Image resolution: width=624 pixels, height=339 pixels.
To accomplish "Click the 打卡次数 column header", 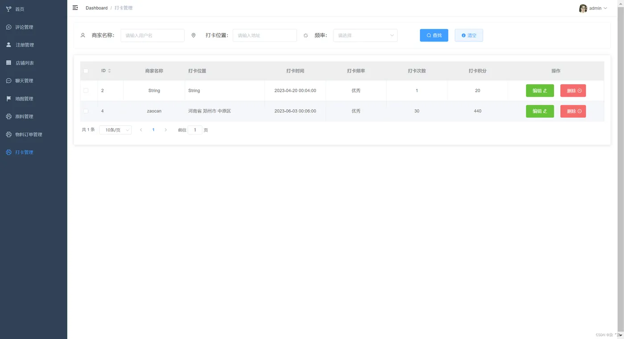I will [417, 71].
